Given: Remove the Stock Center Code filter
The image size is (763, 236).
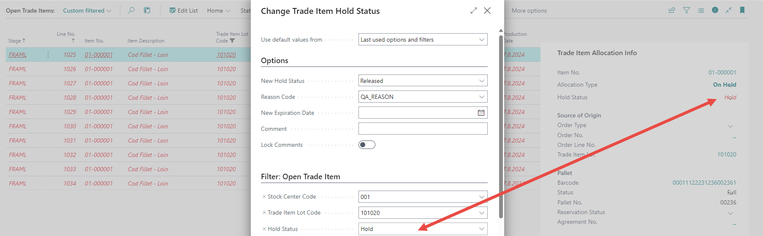Looking at the screenshot, I should tap(264, 196).
